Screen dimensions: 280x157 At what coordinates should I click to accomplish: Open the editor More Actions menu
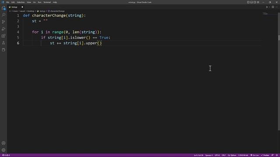click(277, 7)
